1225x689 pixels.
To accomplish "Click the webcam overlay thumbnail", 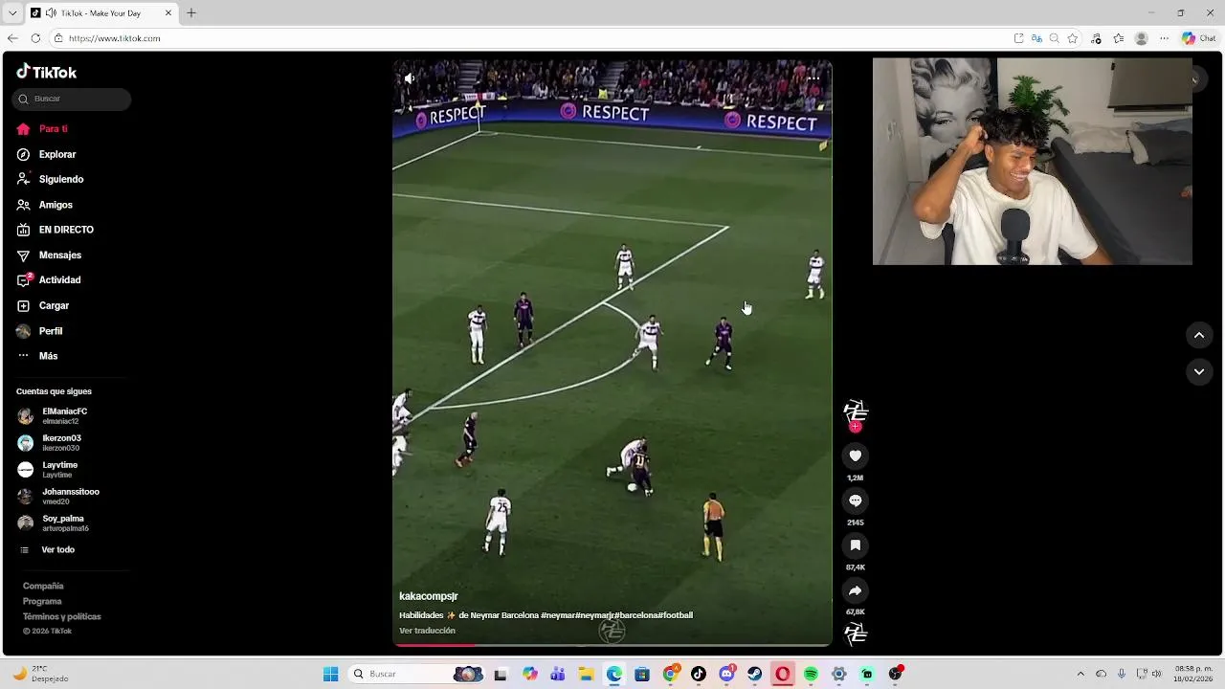I will (x=1033, y=161).
